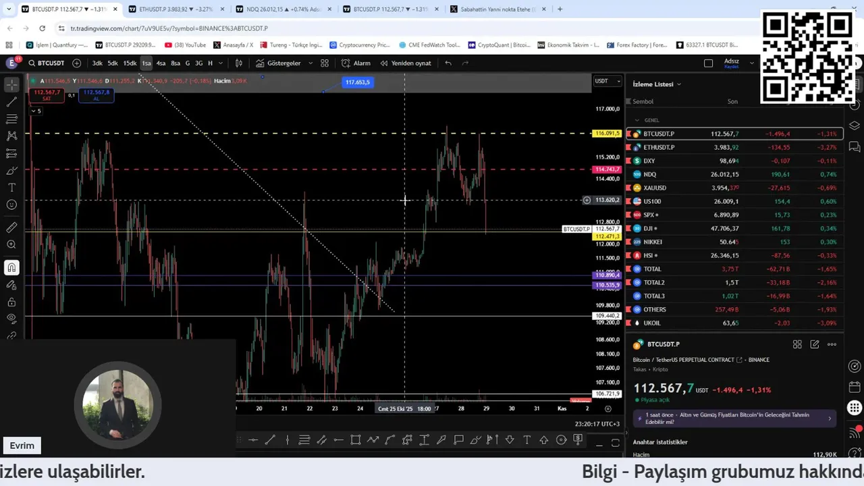
Task: Select vertical line in favorites toolbar
Action: (287, 440)
